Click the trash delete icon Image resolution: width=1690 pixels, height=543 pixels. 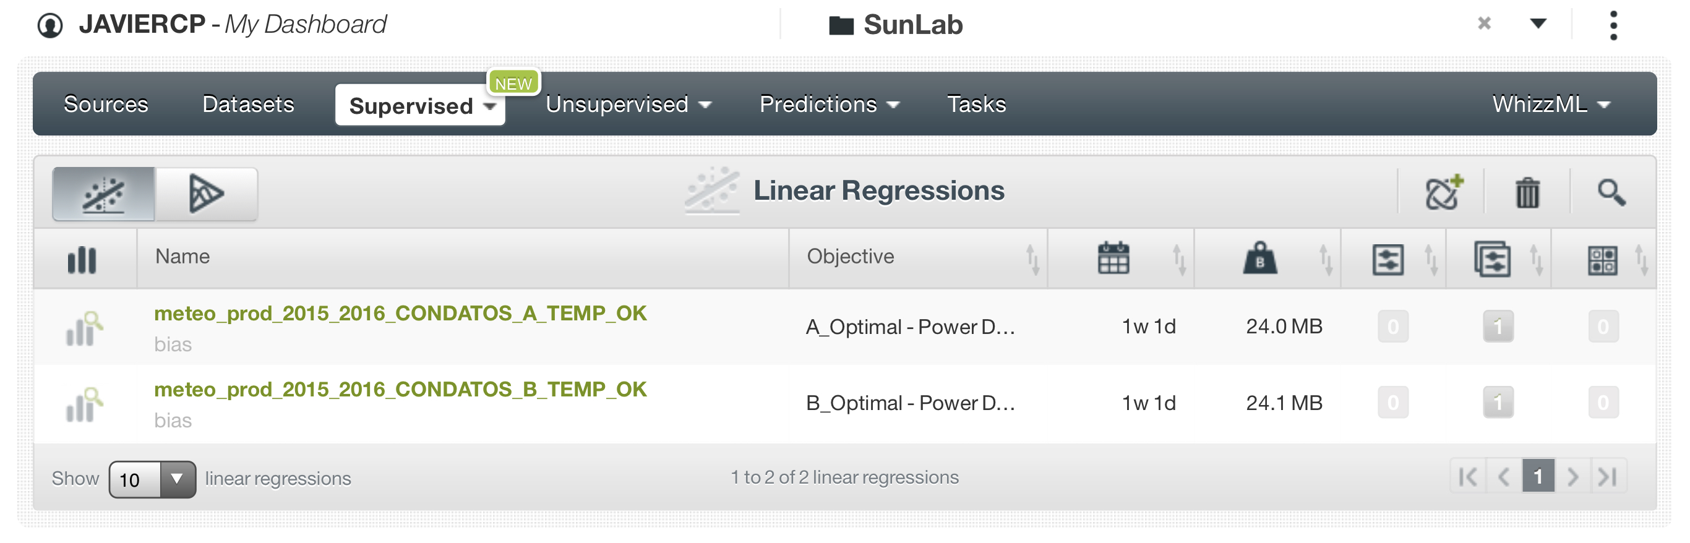click(x=1527, y=192)
